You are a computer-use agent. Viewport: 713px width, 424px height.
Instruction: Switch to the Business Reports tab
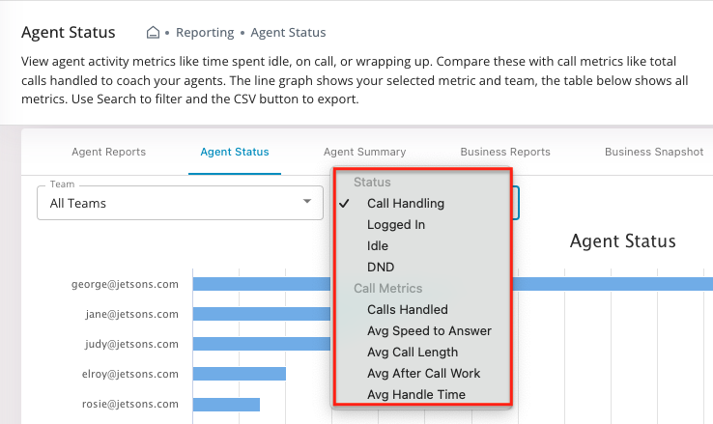(x=505, y=152)
